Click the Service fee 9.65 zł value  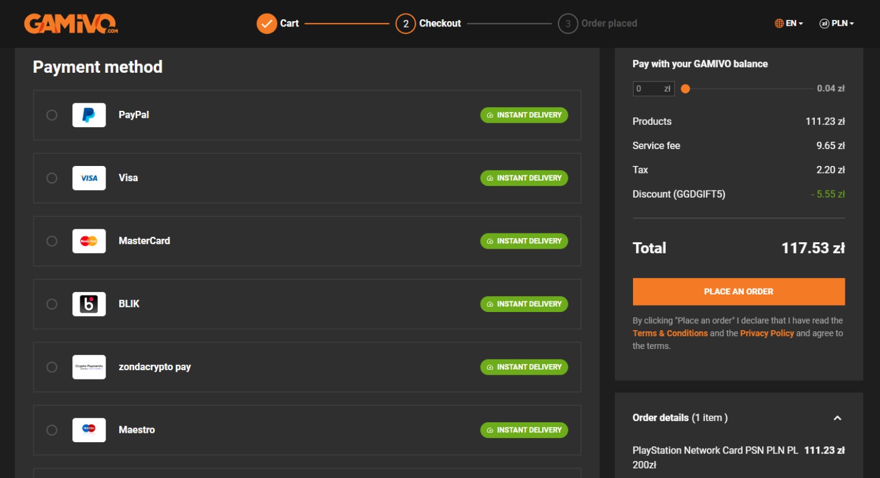click(831, 145)
